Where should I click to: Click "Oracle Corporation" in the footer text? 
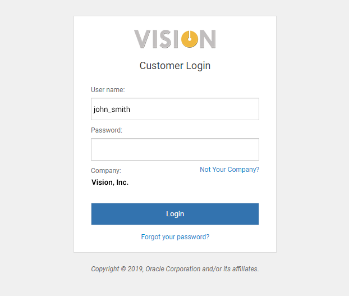coord(172,269)
